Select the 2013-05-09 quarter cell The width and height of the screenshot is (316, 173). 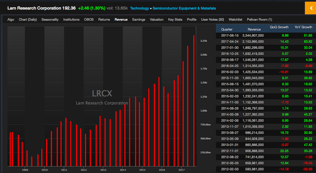230,139
